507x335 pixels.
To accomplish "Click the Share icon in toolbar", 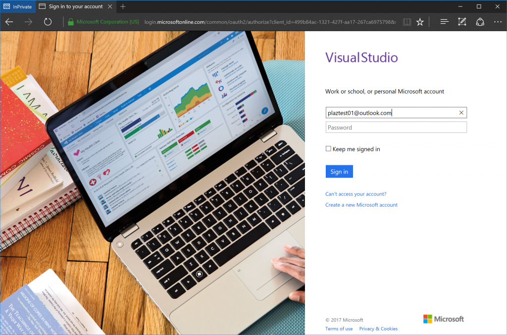I will [x=480, y=22].
